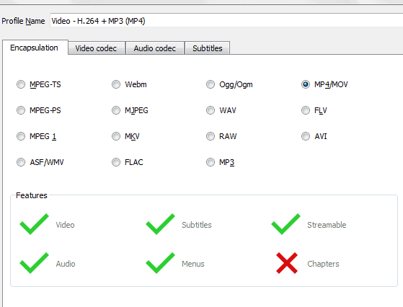Screen dimensions: 403x307
Task: Open the Audio codec tab
Action: pyautogui.click(x=155, y=48)
